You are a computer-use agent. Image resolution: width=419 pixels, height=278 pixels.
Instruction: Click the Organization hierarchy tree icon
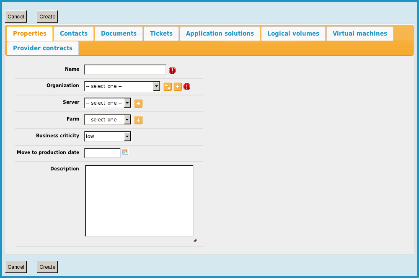168,87
